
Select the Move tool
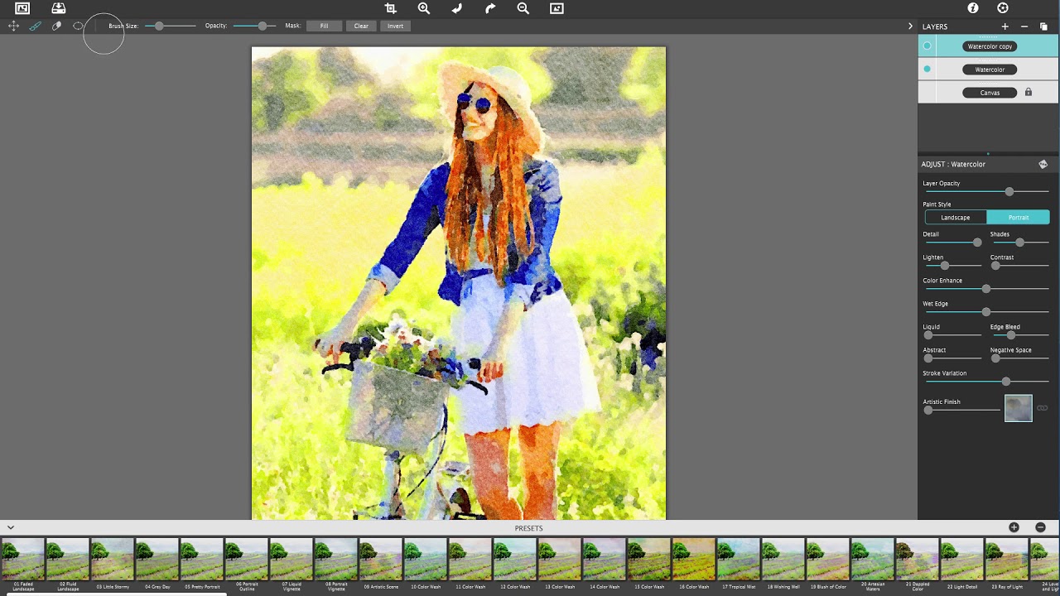pos(13,26)
